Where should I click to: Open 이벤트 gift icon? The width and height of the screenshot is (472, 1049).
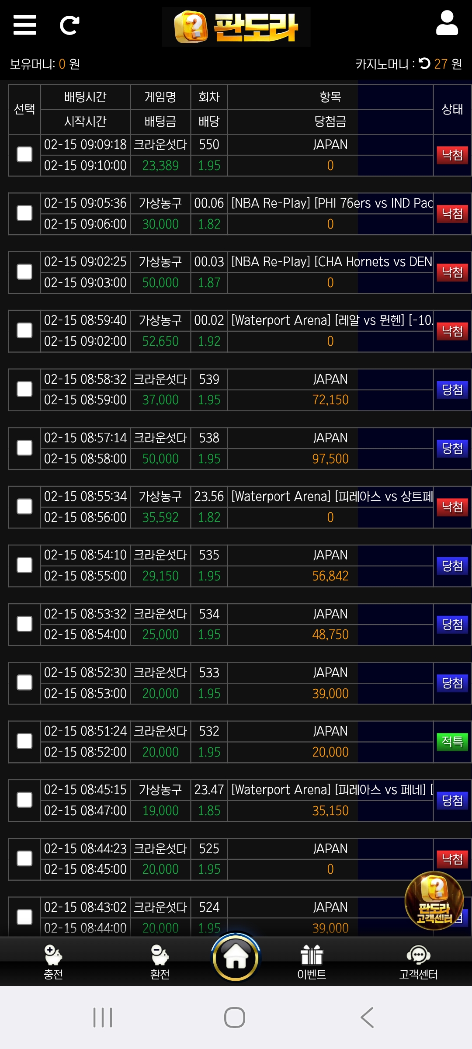(x=312, y=962)
